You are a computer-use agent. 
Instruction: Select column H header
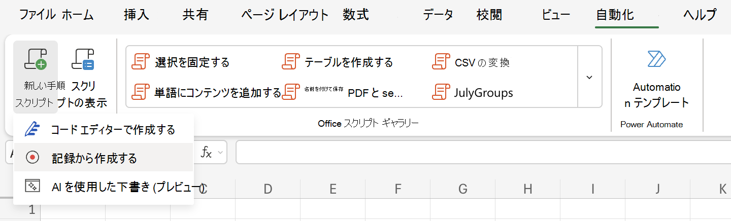pyautogui.click(x=527, y=189)
